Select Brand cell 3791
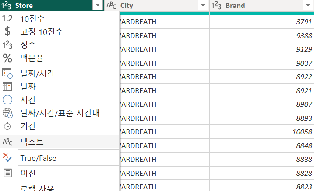 261,21
